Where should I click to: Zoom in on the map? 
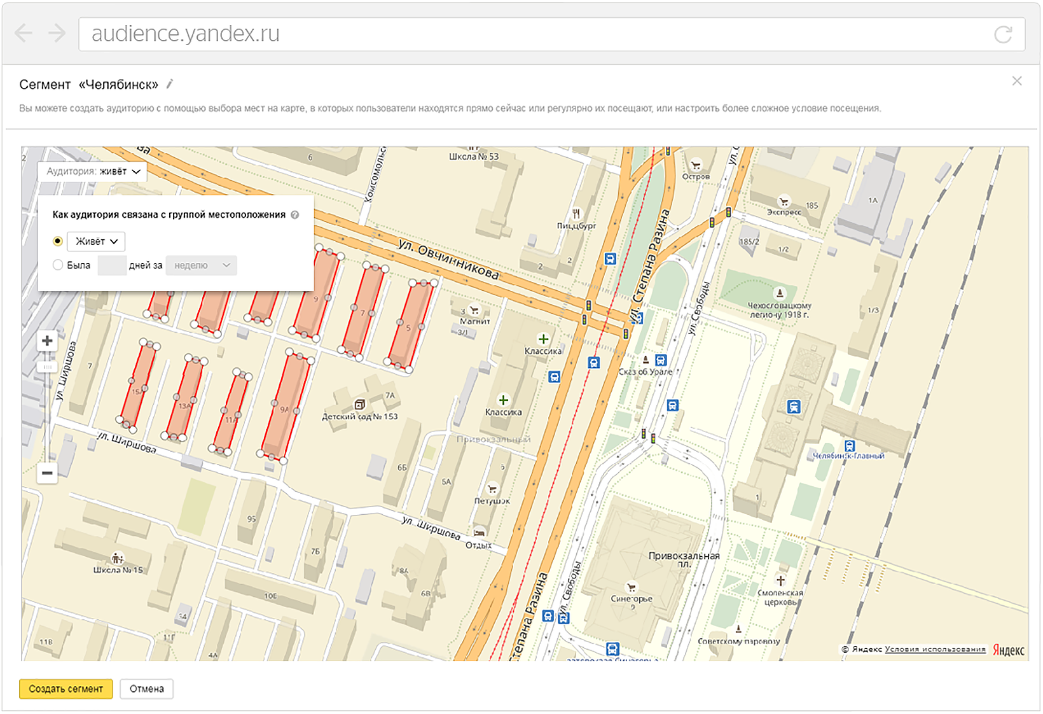tap(47, 341)
